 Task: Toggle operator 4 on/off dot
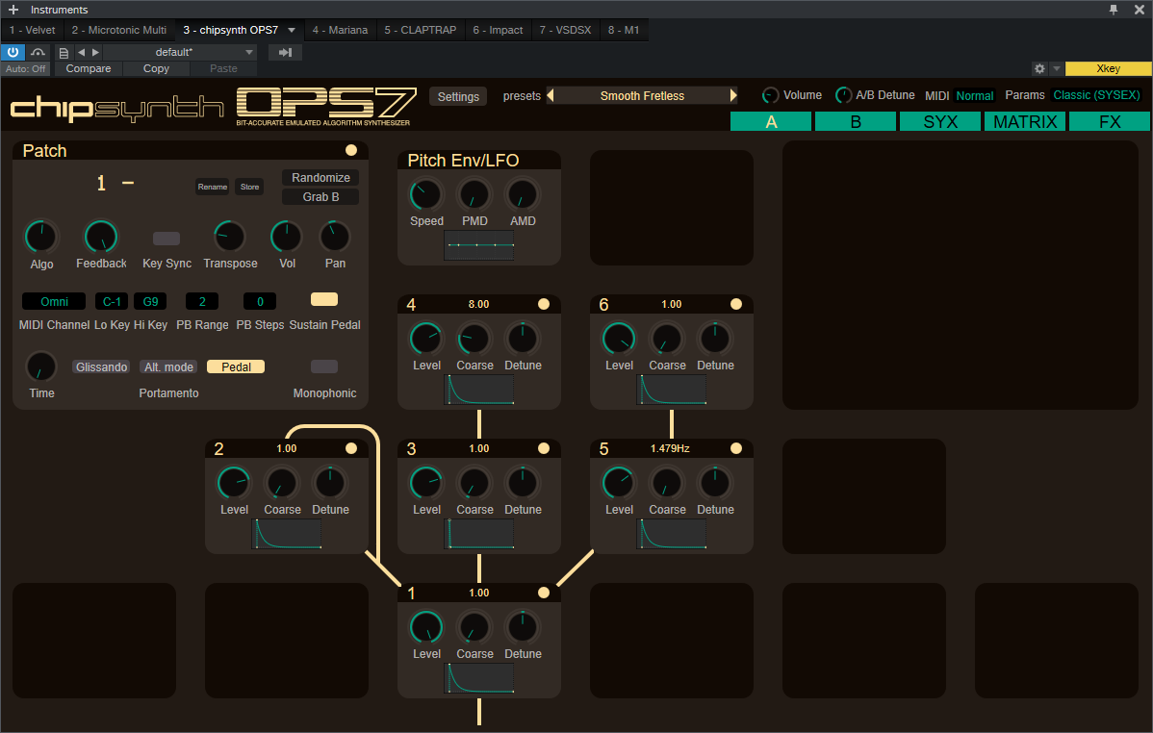[544, 304]
